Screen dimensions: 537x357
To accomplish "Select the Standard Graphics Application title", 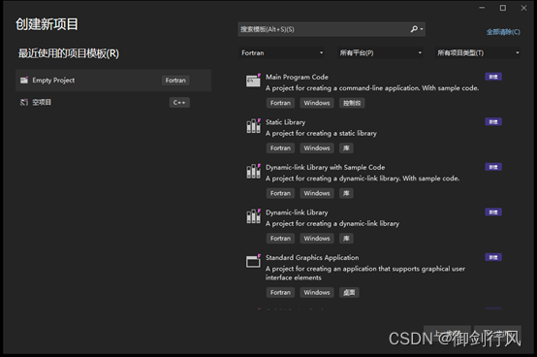I will [x=312, y=258].
